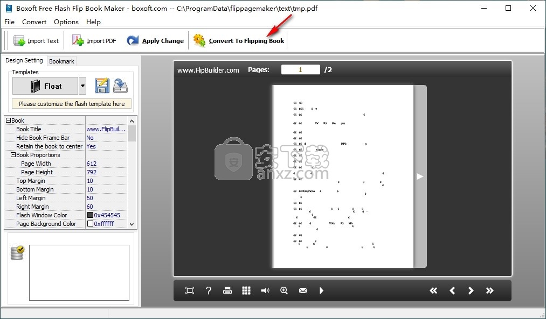
Task: Jump to first page
Action: [433, 290]
